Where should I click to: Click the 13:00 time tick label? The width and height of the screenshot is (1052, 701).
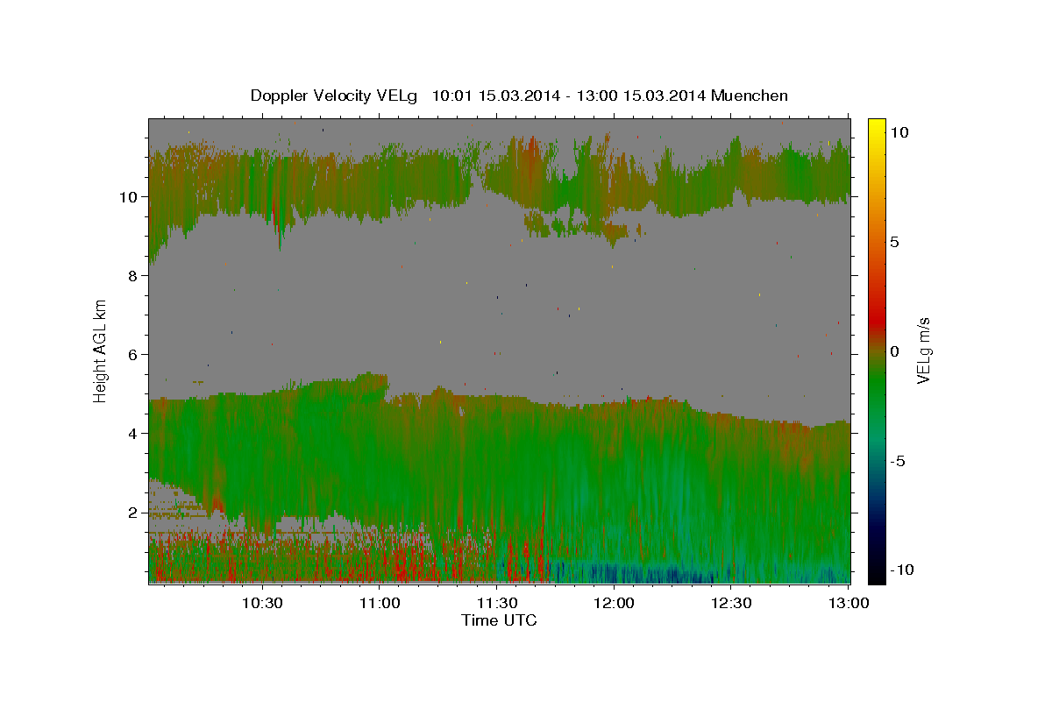point(849,603)
